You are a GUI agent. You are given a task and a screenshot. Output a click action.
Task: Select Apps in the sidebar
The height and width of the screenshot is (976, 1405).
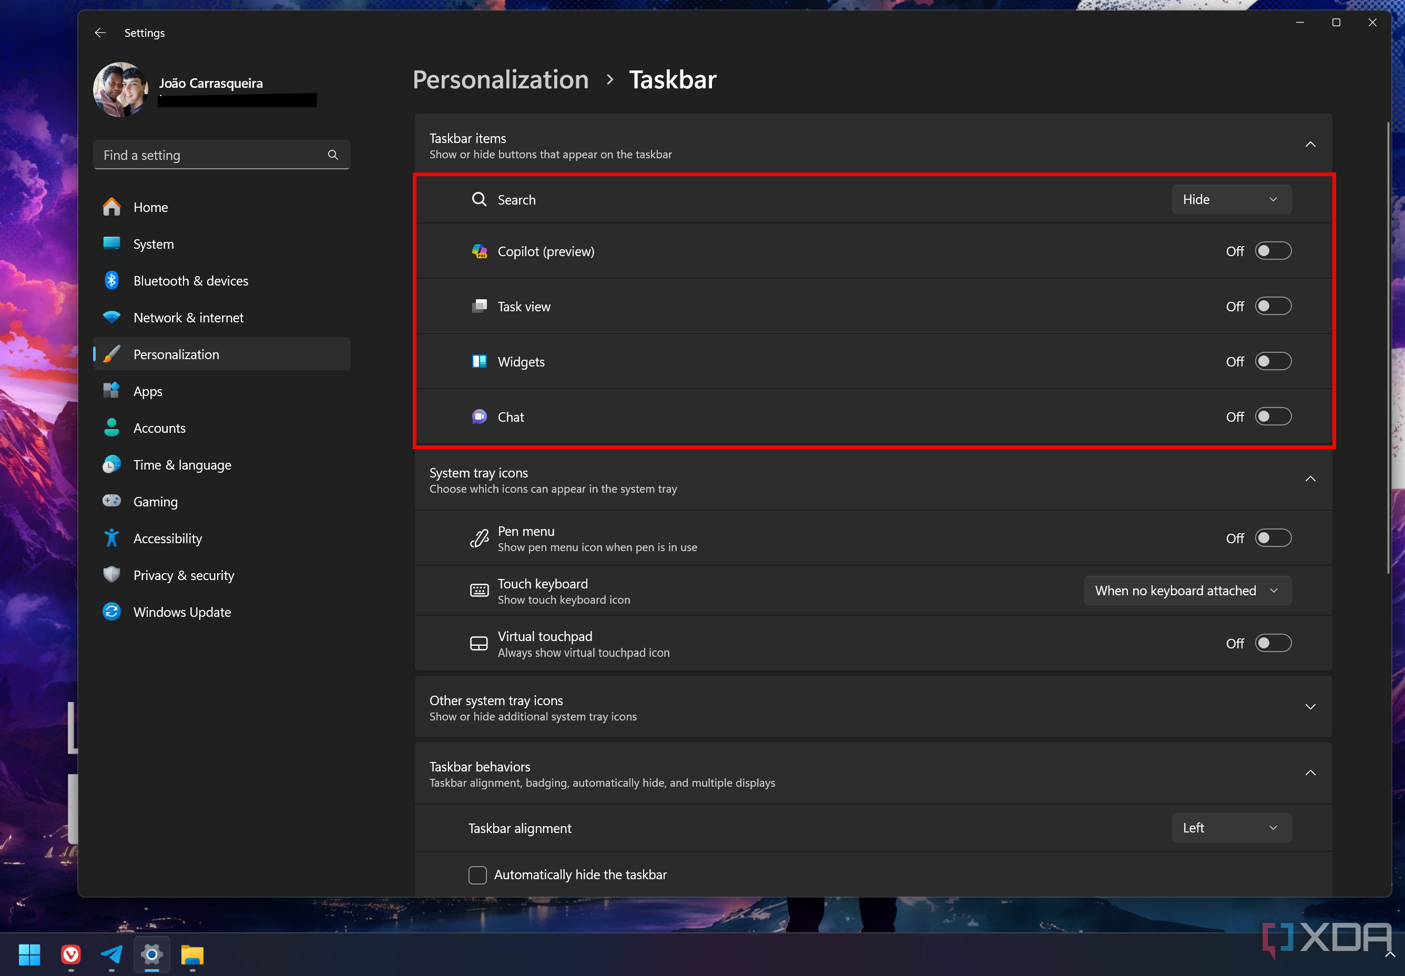click(221, 390)
